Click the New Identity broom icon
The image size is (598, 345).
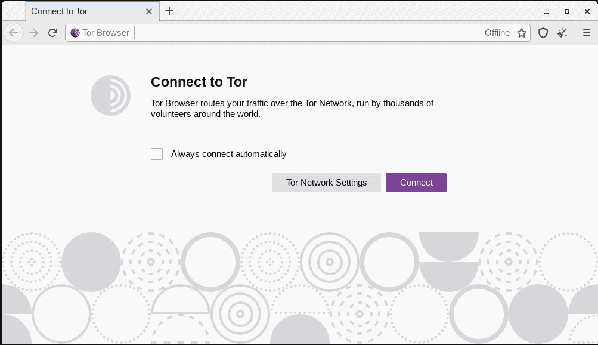pyautogui.click(x=562, y=33)
